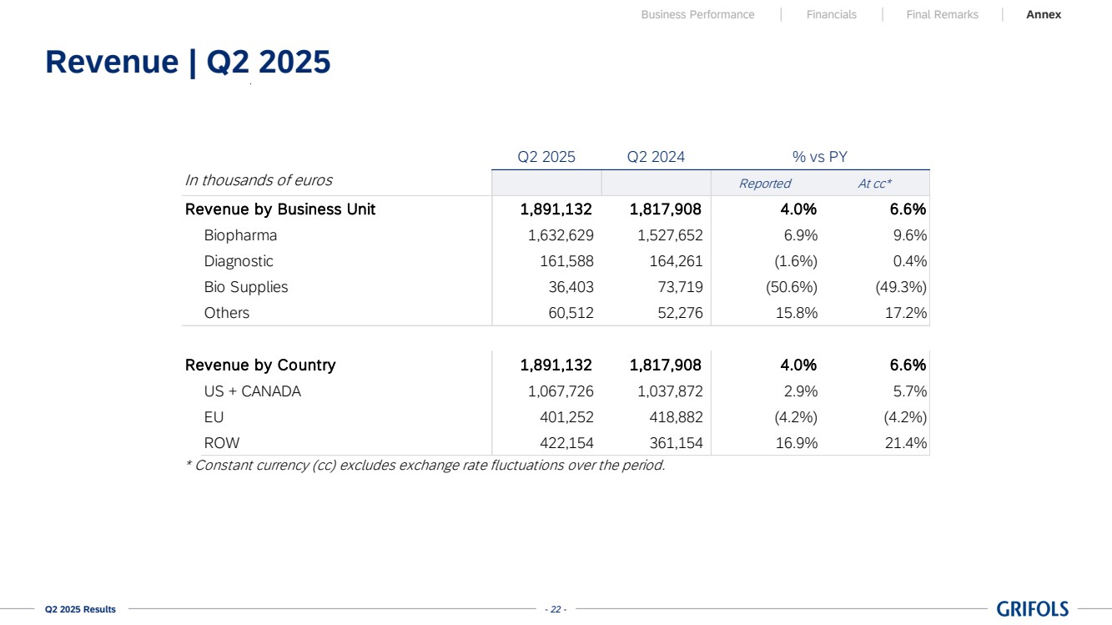Click the % vs PY column header
This screenshot has height=625, width=1112.
pos(819,157)
